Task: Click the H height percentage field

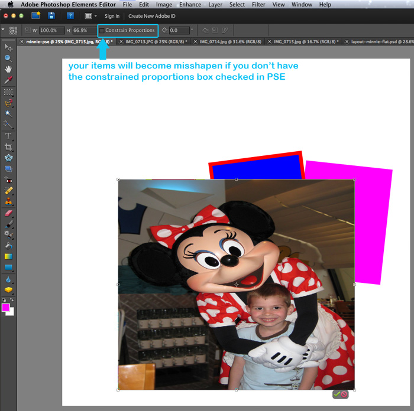Action: (x=85, y=30)
